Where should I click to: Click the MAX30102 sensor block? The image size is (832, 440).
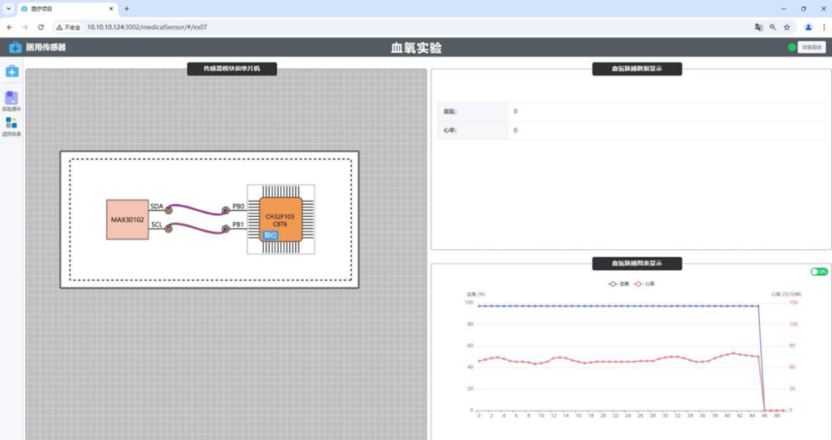[x=127, y=220]
